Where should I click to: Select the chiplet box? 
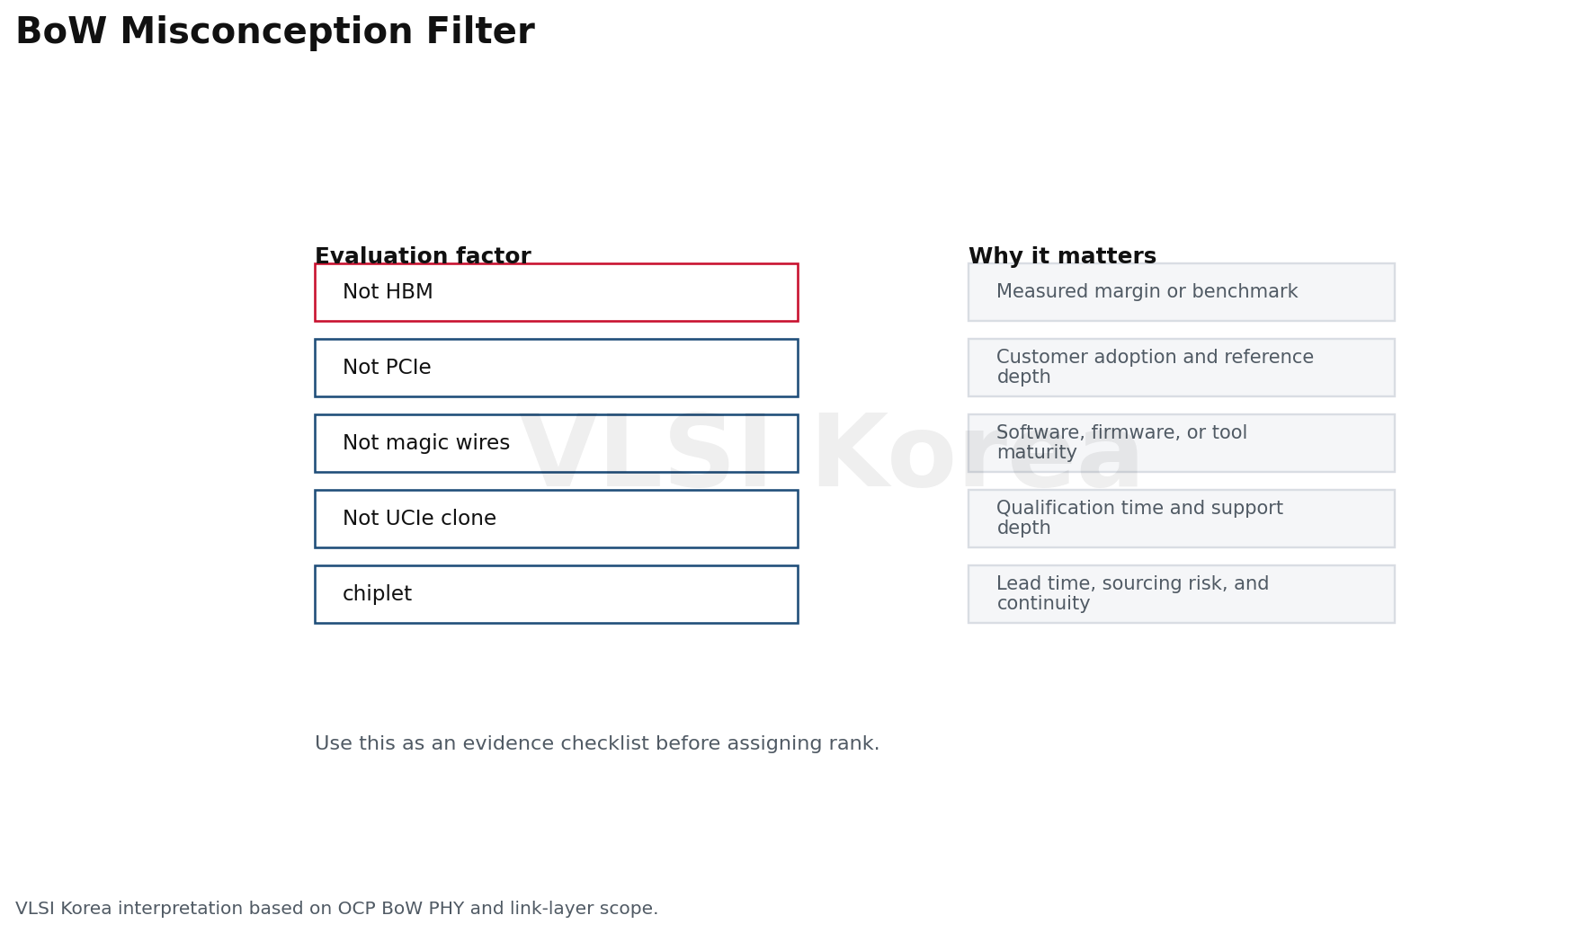click(x=556, y=594)
